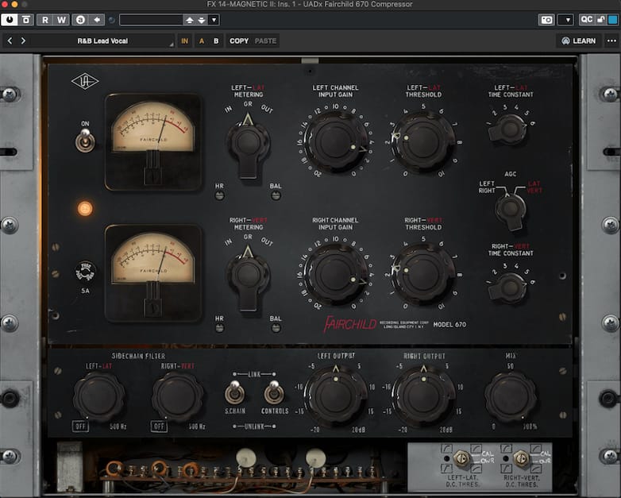Adjust the Left-Lat Threshold knob
This screenshot has width=621, height=498.
(423, 142)
